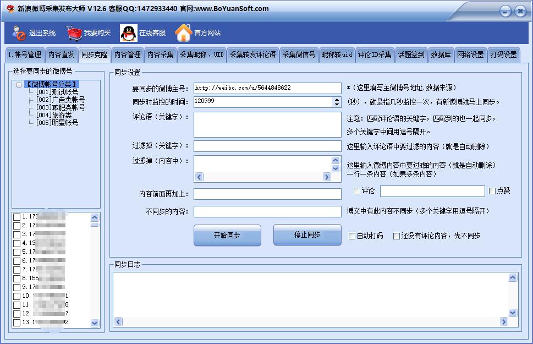Click the 同步时监控的时间 value field
This screenshot has width=533, height=344.
pos(263,102)
